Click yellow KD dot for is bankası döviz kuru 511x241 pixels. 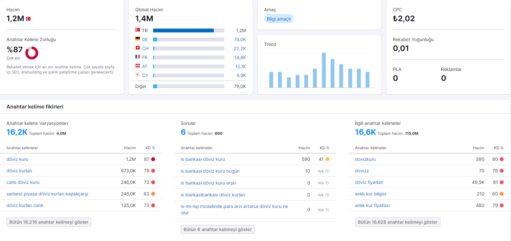tap(327, 159)
